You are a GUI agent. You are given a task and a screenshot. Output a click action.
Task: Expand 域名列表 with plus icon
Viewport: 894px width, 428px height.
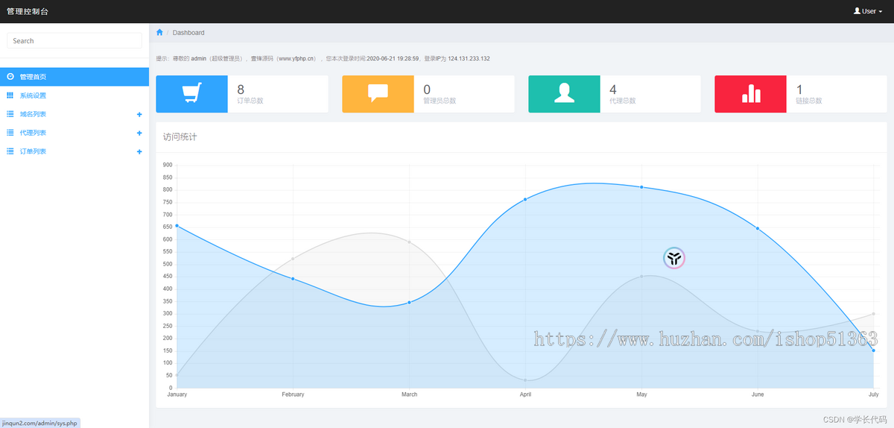[x=139, y=114]
